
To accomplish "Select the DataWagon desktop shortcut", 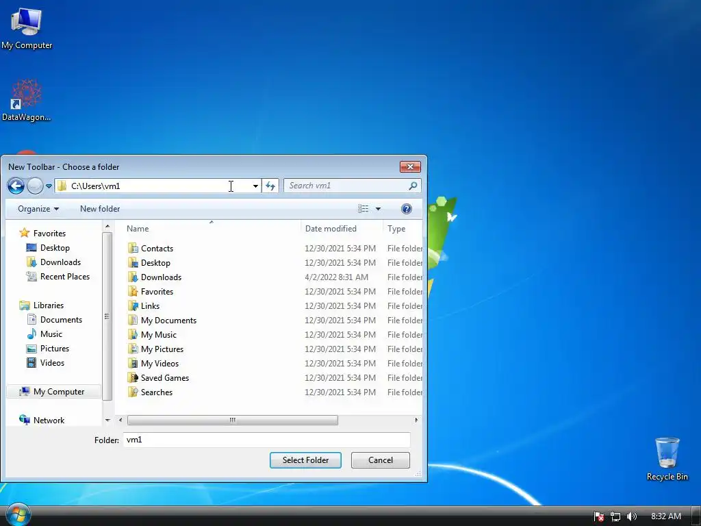I will 27,101.
